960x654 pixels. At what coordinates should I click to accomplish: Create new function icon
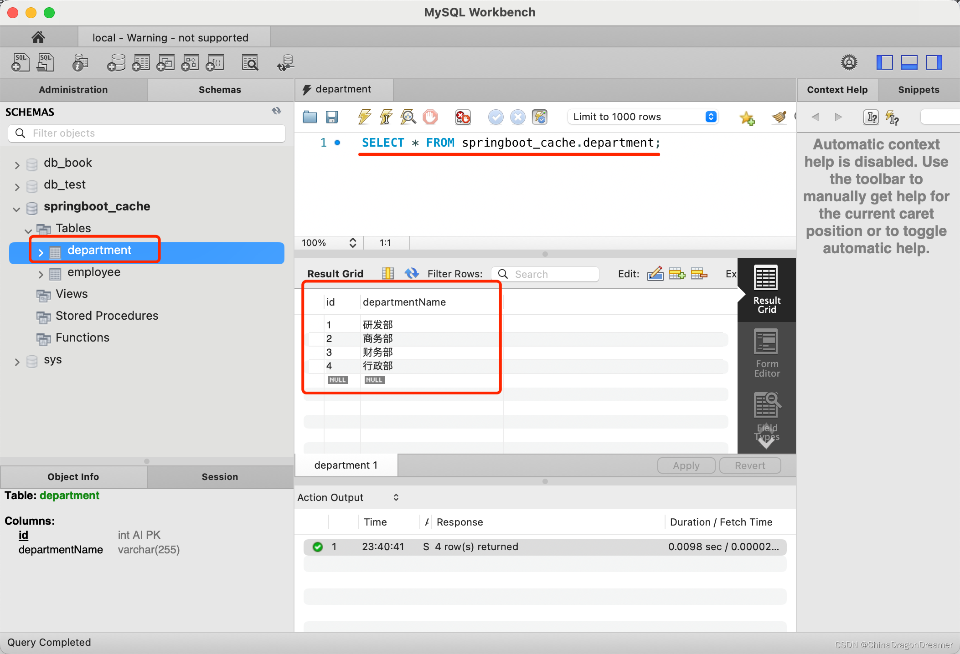click(215, 63)
